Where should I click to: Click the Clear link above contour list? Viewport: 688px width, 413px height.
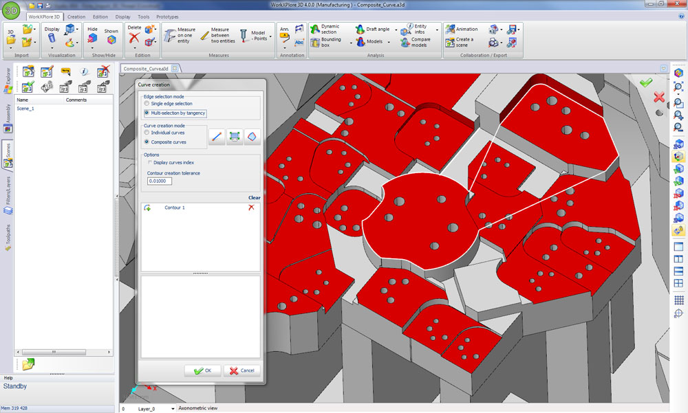(254, 197)
